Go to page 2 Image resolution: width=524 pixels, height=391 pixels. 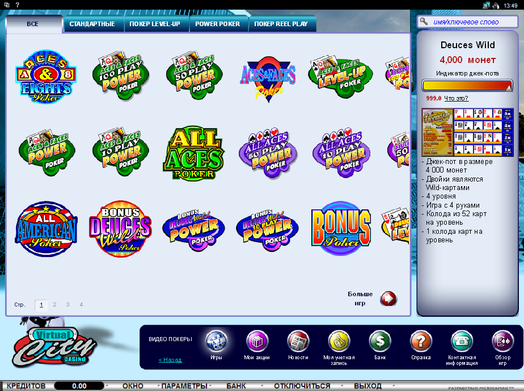(x=54, y=304)
